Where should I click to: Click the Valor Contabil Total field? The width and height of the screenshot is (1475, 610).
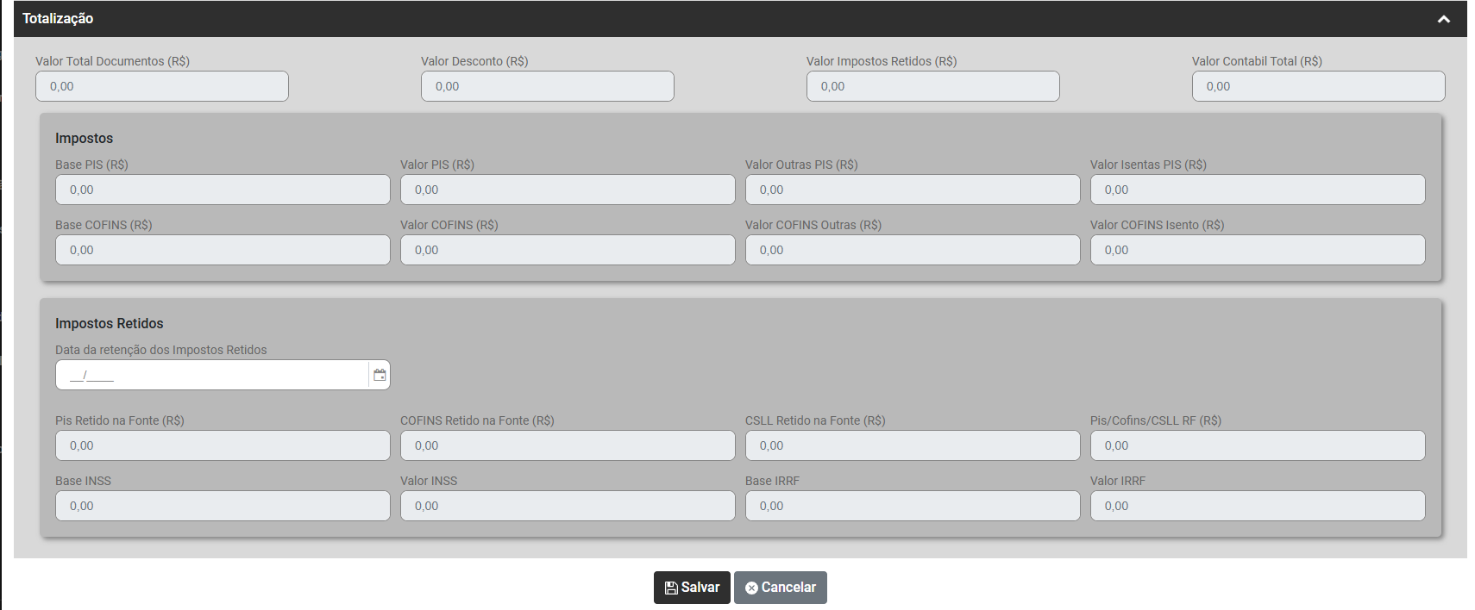click(x=1318, y=86)
